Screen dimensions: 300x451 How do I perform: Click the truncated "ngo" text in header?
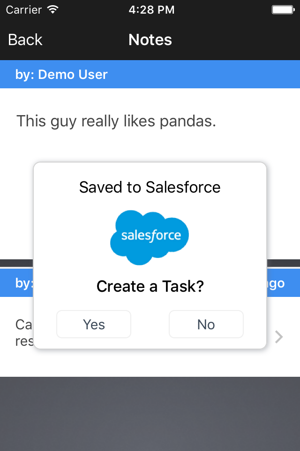[x=276, y=283]
